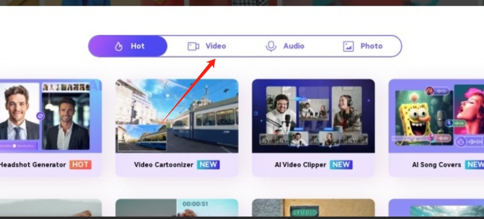Click the Headshot Generator title
Image resolution: width=484 pixels, height=219 pixels.
click(33, 165)
